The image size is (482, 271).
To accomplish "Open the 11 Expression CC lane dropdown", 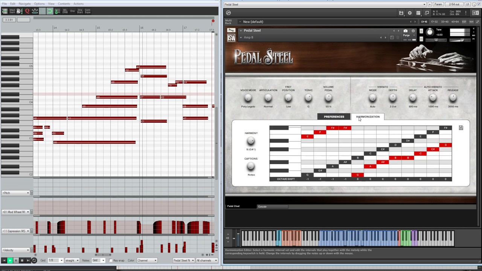I will (x=16, y=231).
